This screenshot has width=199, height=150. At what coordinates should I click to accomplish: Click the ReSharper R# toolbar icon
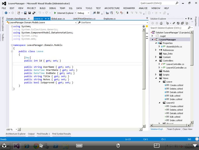point(98,13)
